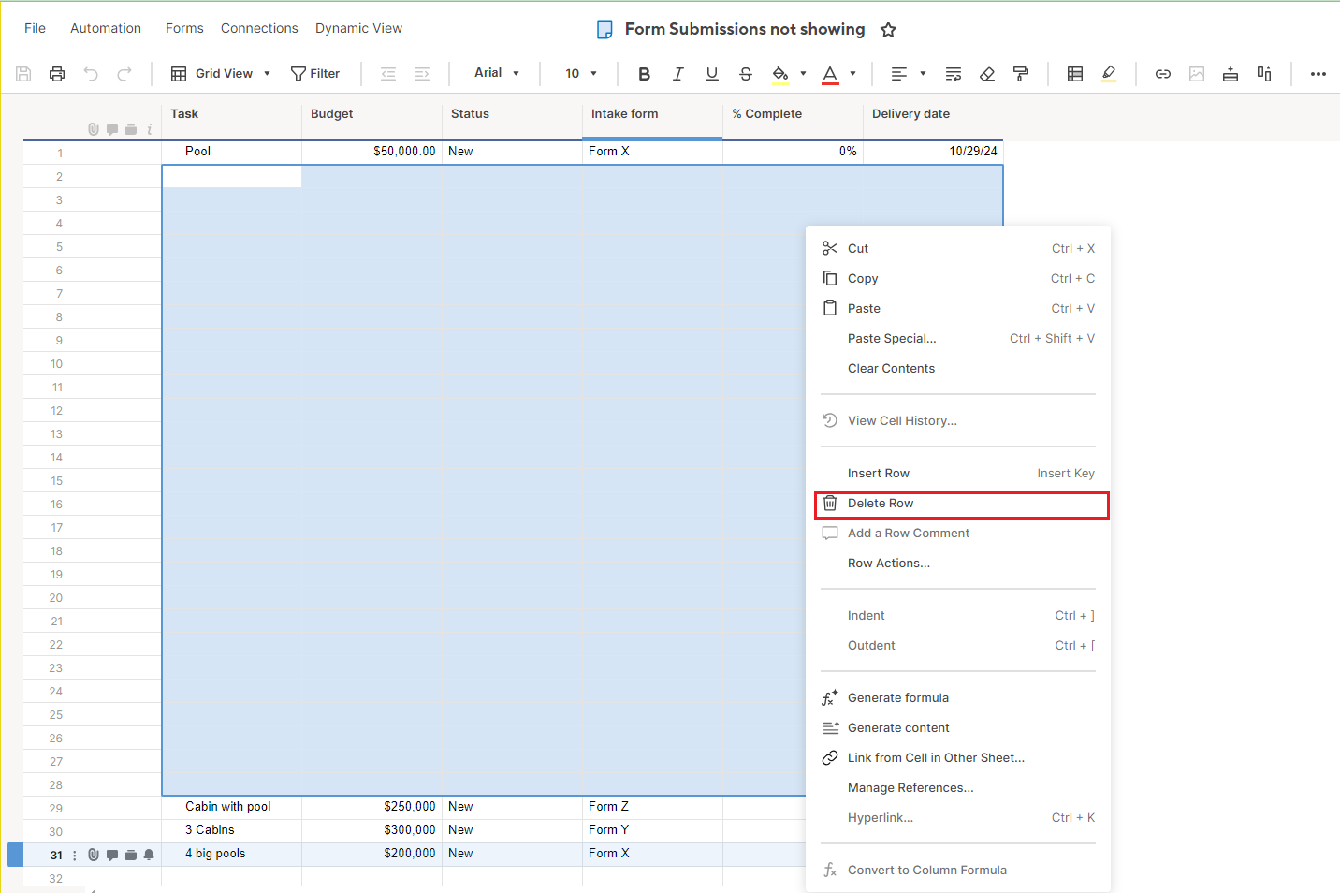Choose Link from Cell in Other Sheet

tap(958, 758)
